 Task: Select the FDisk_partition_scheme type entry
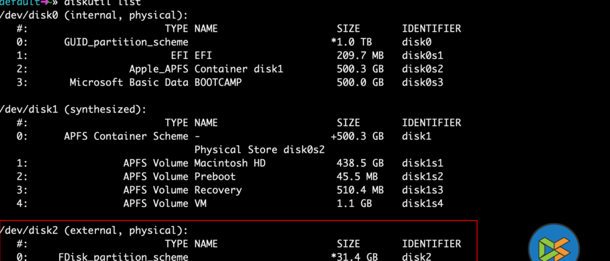(123, 257)
